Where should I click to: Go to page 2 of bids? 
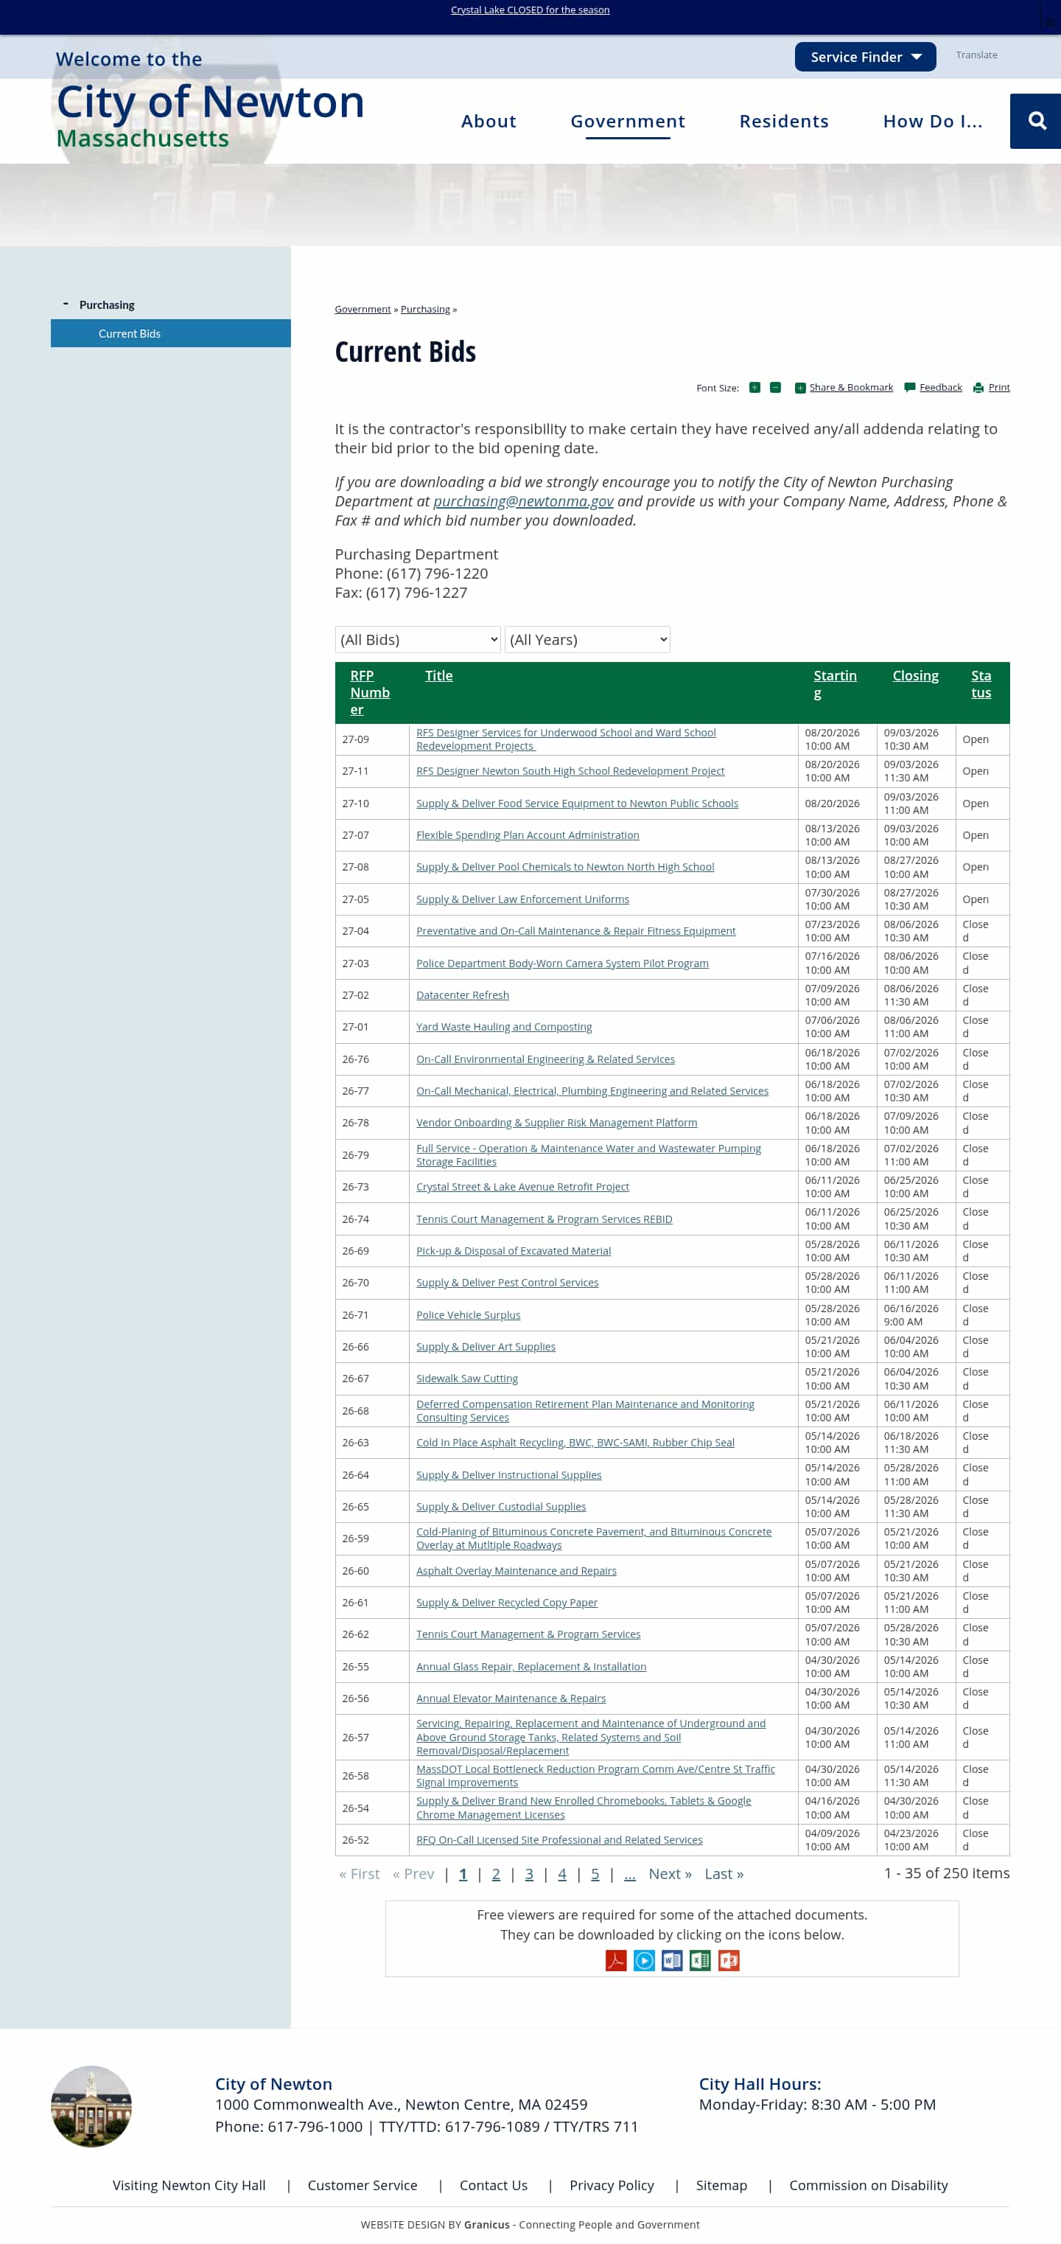(x=496, y=1874)
